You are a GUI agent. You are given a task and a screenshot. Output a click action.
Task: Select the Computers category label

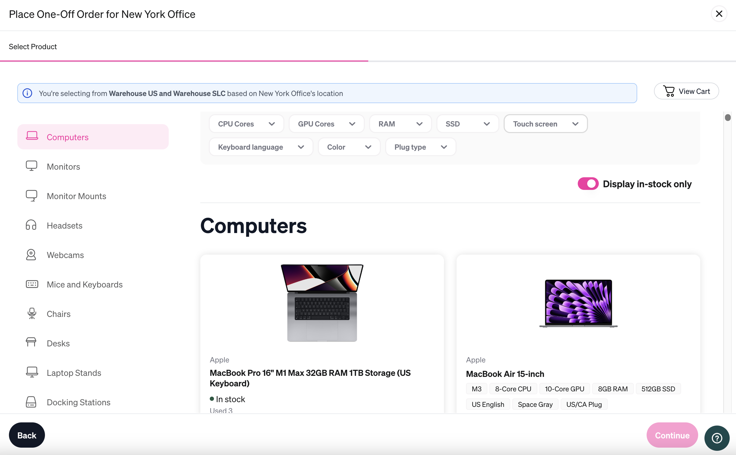(x=68, y=137)
